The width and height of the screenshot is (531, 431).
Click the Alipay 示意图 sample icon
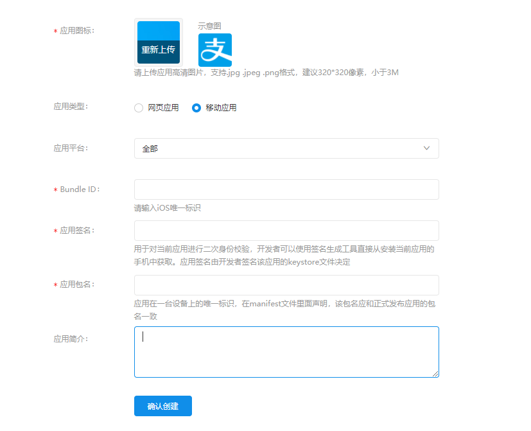pos(215,49)
